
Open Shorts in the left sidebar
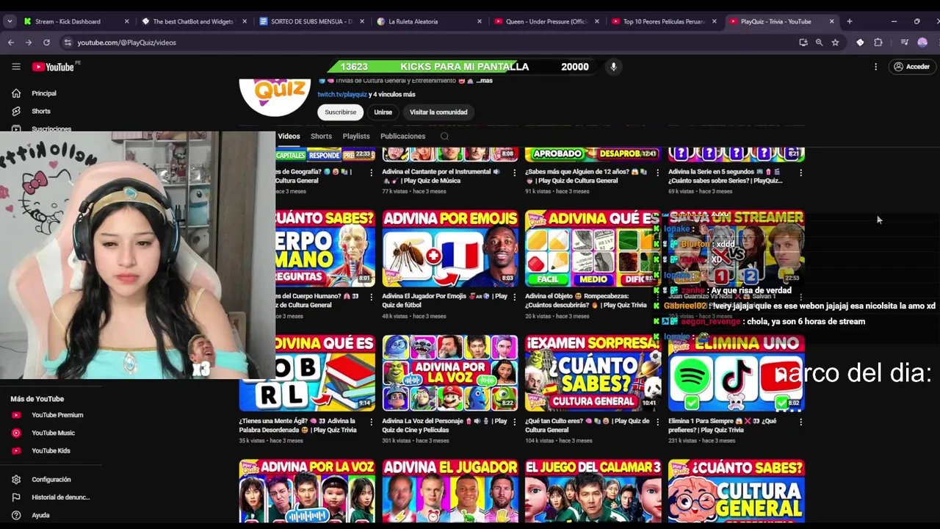(41, 111)
